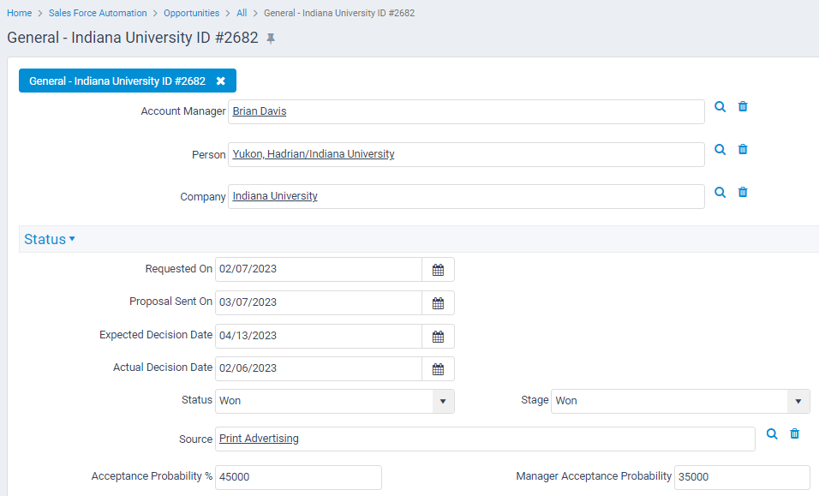Close the General - Indiana University ID #2682 tab

click(221, 81)
